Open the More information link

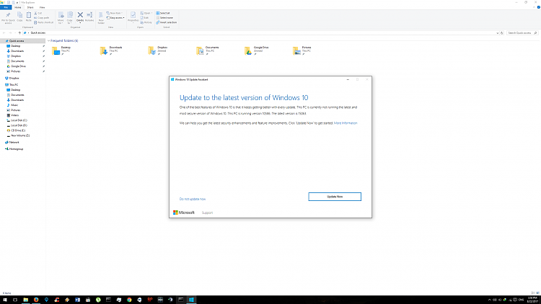[x=346, y=123]
